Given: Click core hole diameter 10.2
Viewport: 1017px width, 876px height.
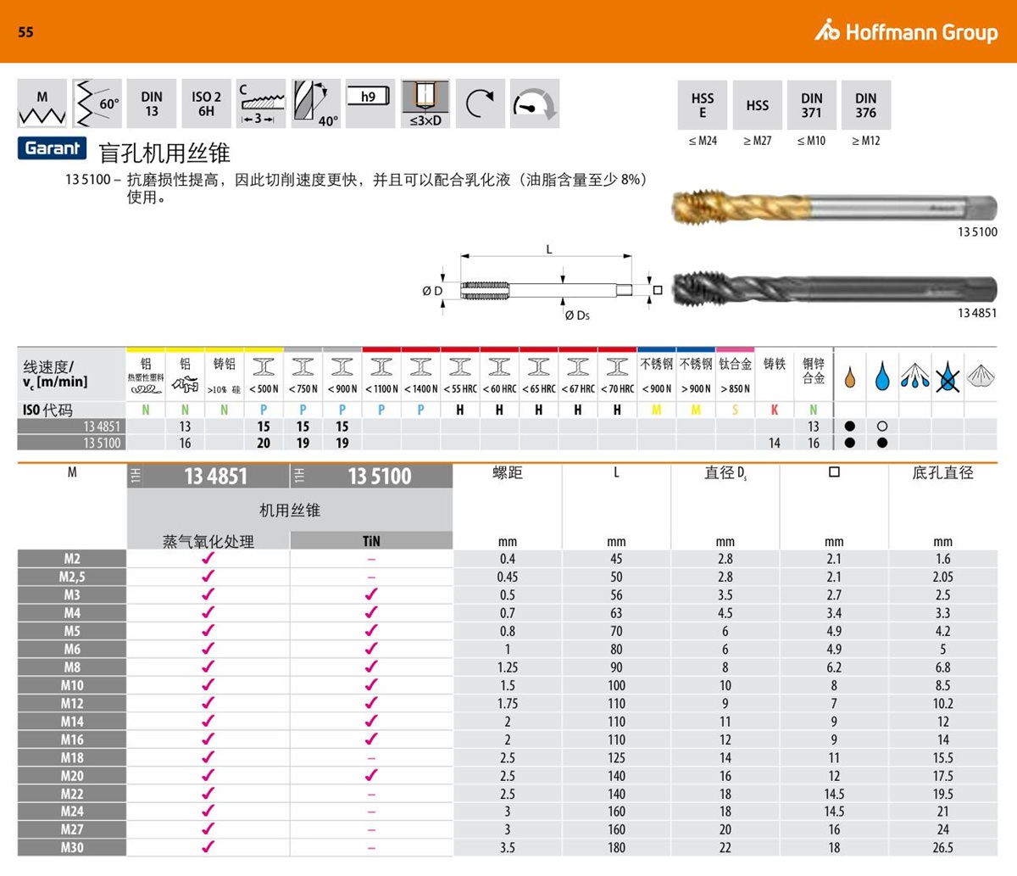Looking at the screenshot, I should click(943, 703).
